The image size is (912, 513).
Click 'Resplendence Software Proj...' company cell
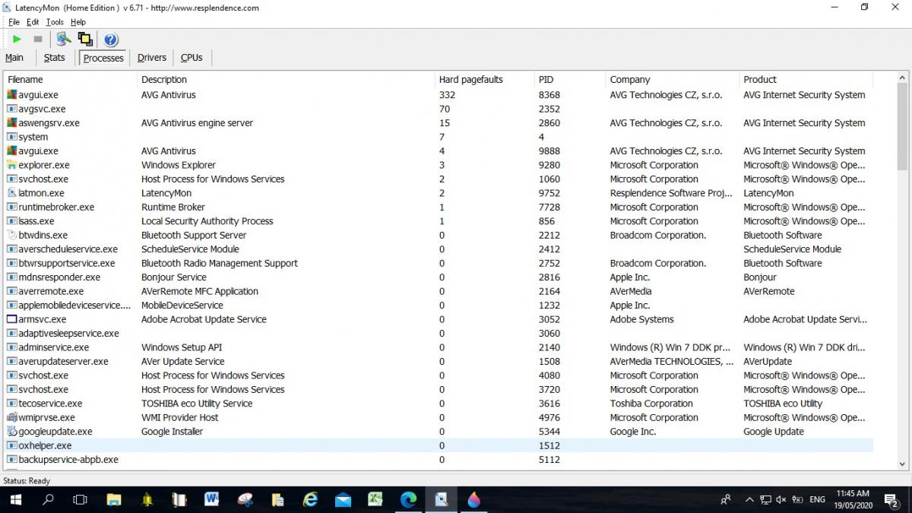point(671,193)
